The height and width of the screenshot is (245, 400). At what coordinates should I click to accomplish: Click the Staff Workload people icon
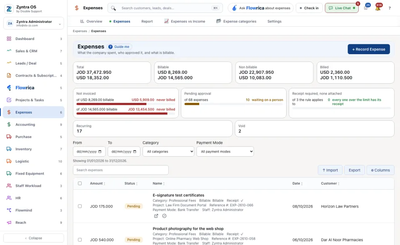click(x=9, y=186)
